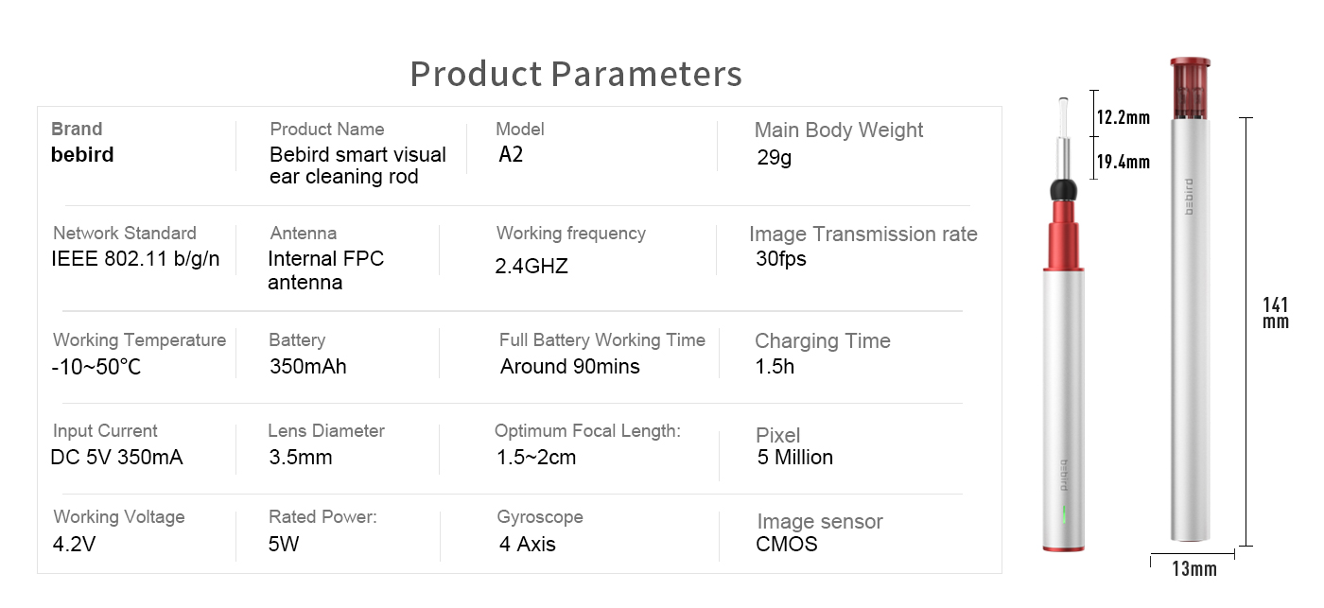Click the Internal FPC antenna value
The image size is (1324, 608).
(326, 270)
